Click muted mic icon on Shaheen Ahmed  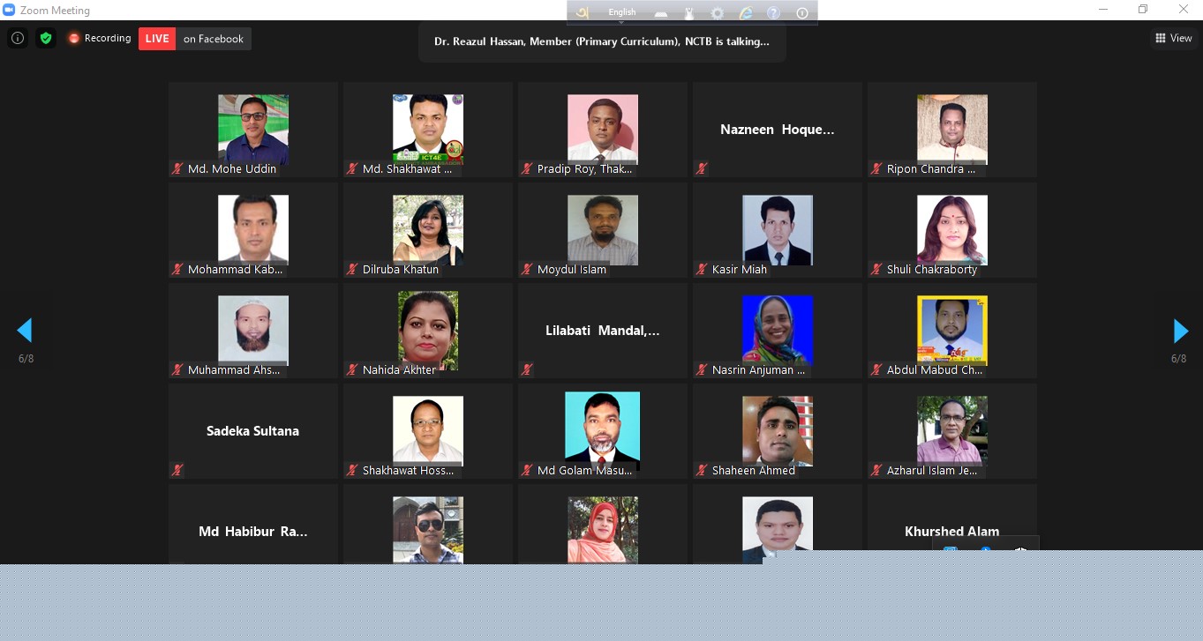pyautogui.click(x=703, y=470)
